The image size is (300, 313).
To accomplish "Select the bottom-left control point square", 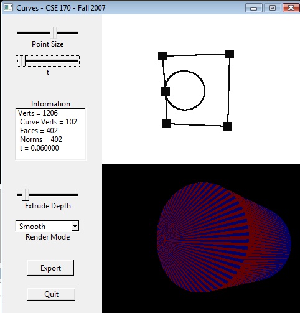I will coord(167,124).
